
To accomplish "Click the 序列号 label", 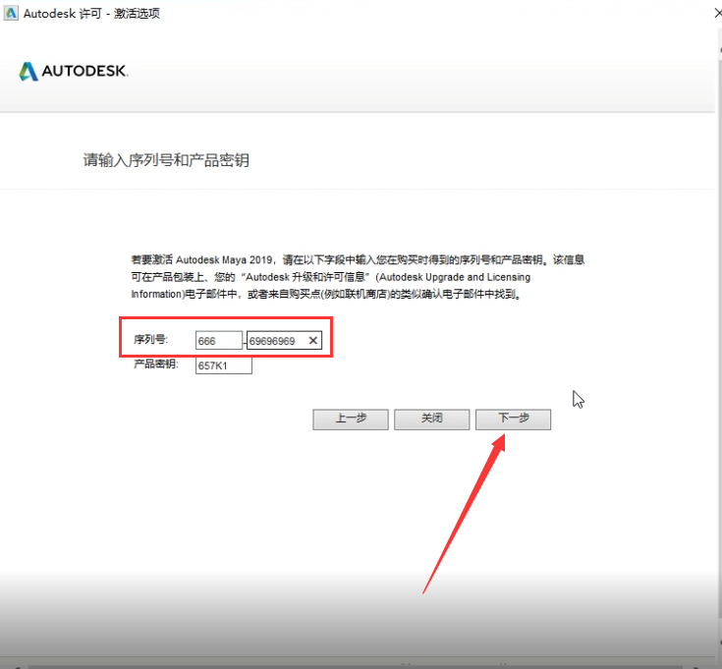I will pyautogui.click(x=151, y=339).
